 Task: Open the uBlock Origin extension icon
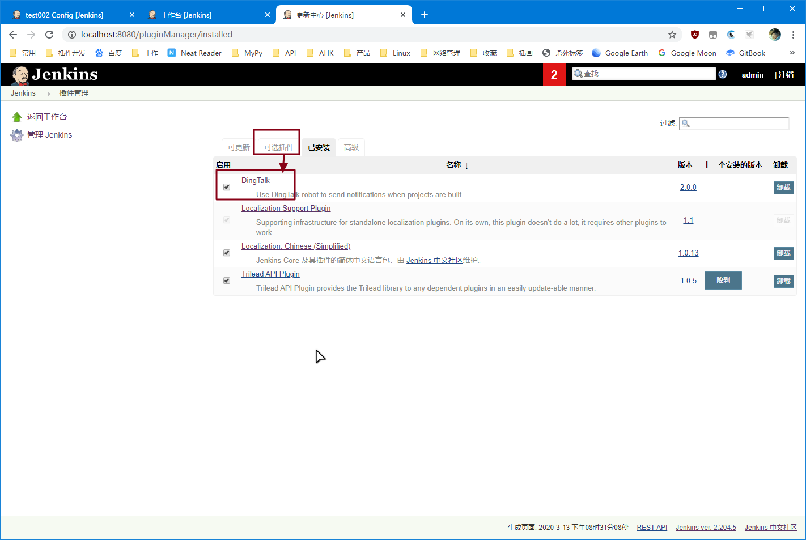click(x=695, y=35)
